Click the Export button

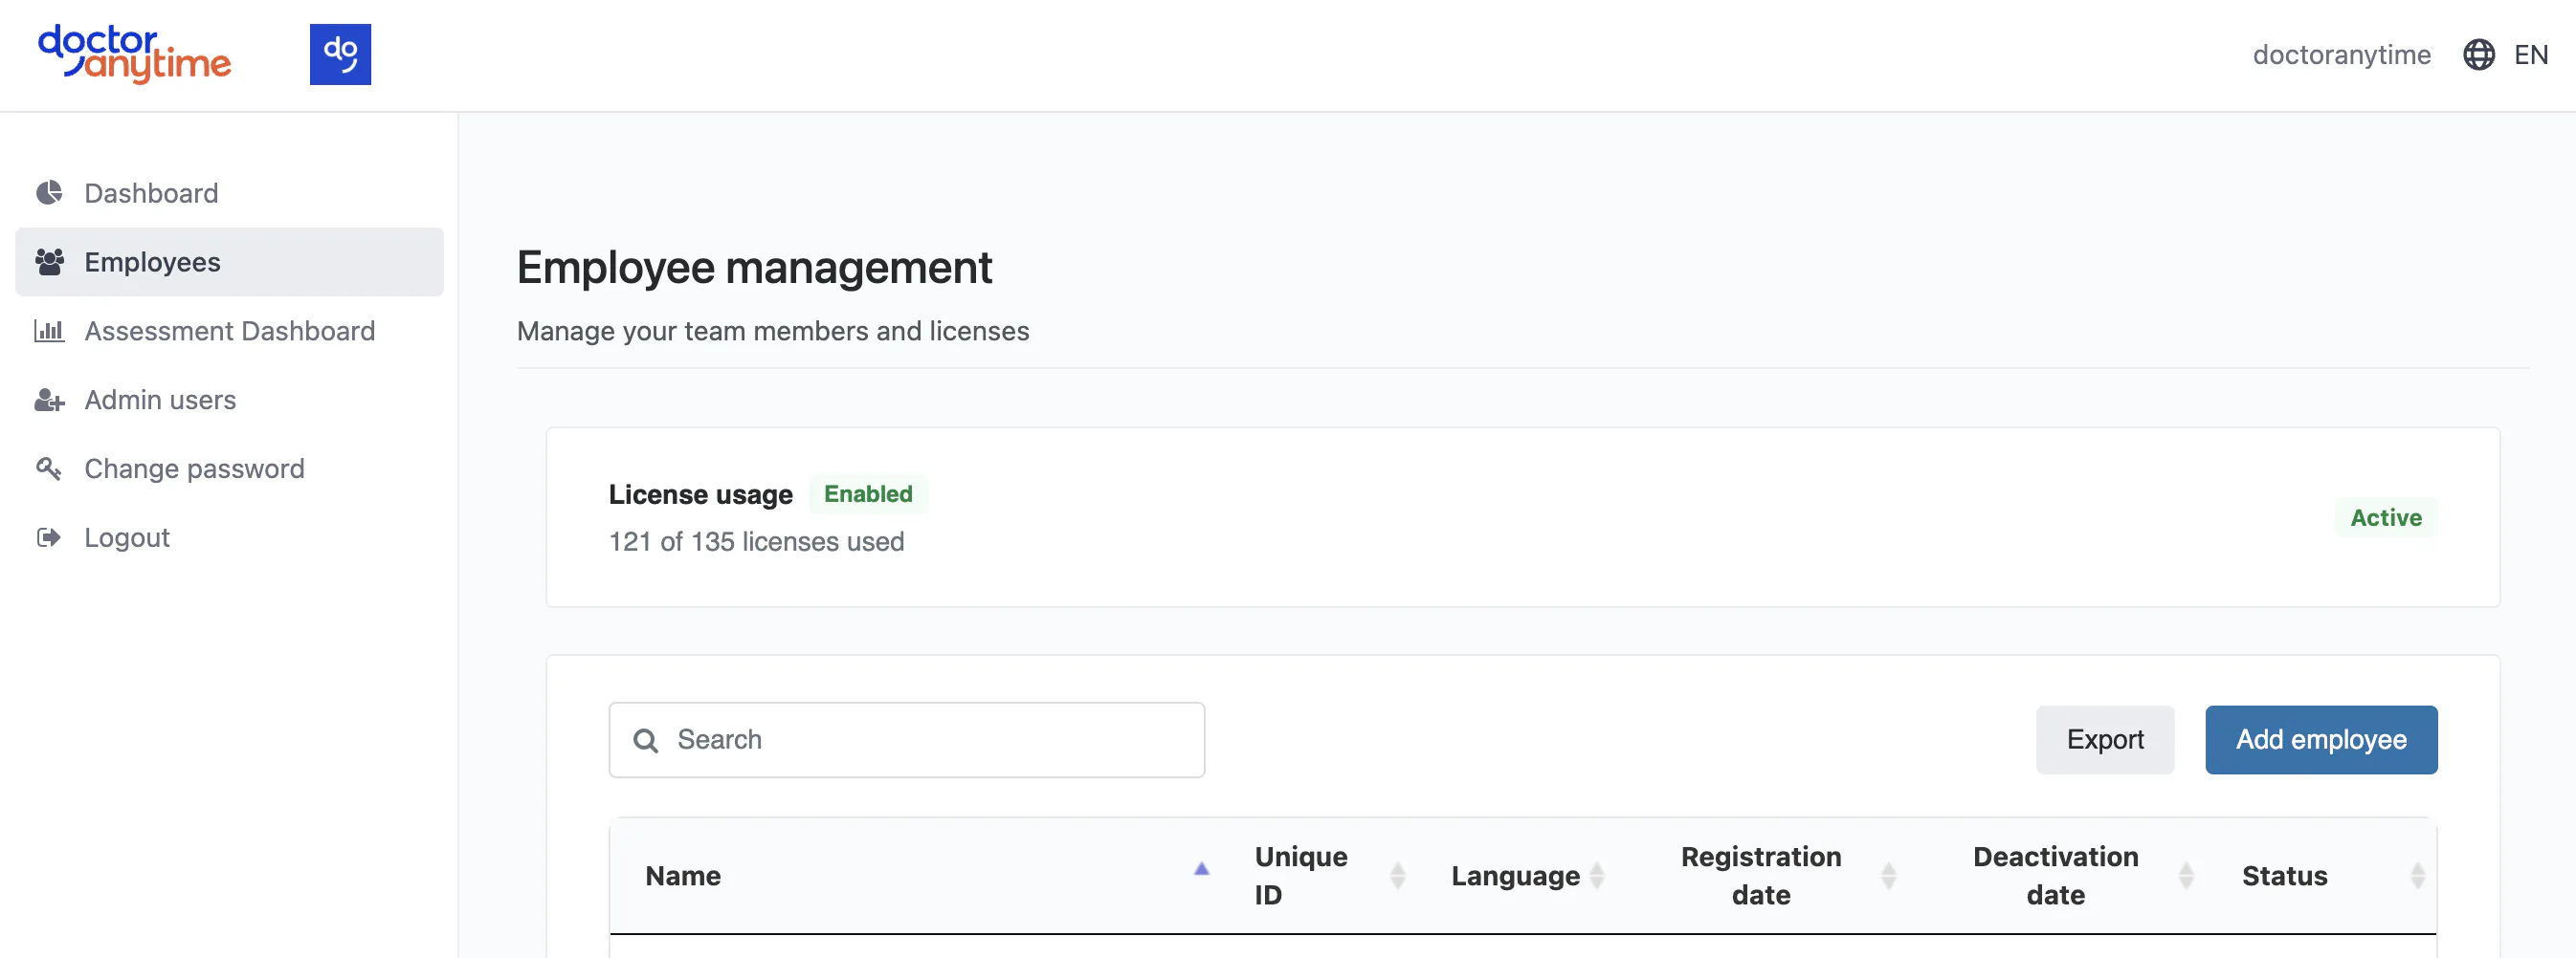pyautogui.click(x=2105, y=740)
